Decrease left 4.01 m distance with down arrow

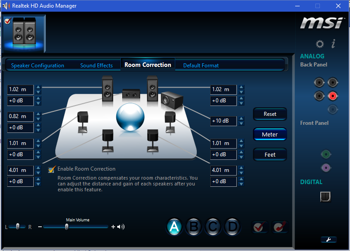coord(39,172)
